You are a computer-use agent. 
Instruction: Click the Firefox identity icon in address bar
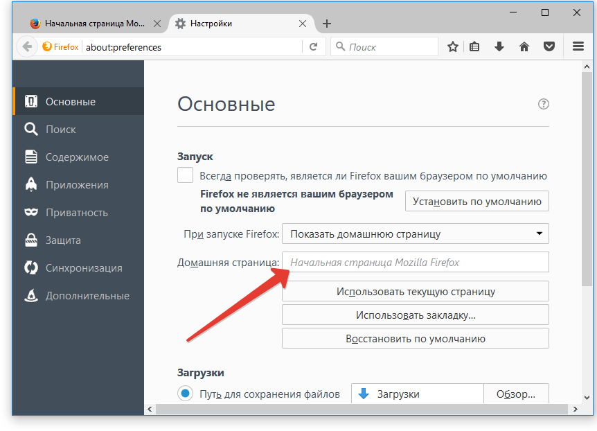click(x=61, y=47)
